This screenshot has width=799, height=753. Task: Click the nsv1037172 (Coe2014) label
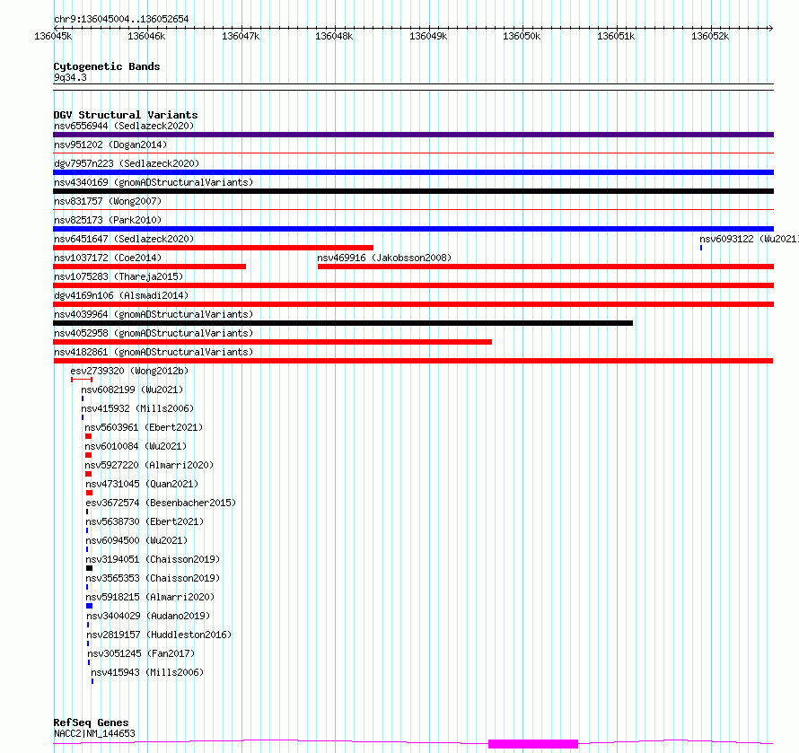coord(108,258)
